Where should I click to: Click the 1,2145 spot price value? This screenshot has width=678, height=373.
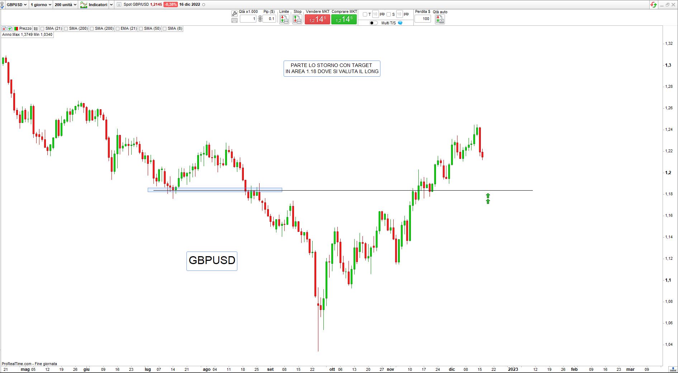pos(156,5)
